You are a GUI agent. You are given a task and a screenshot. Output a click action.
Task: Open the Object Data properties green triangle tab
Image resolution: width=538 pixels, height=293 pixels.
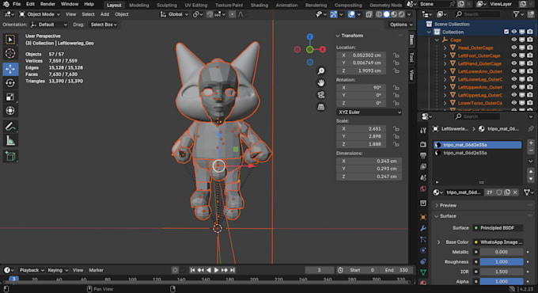click(423, 272)
